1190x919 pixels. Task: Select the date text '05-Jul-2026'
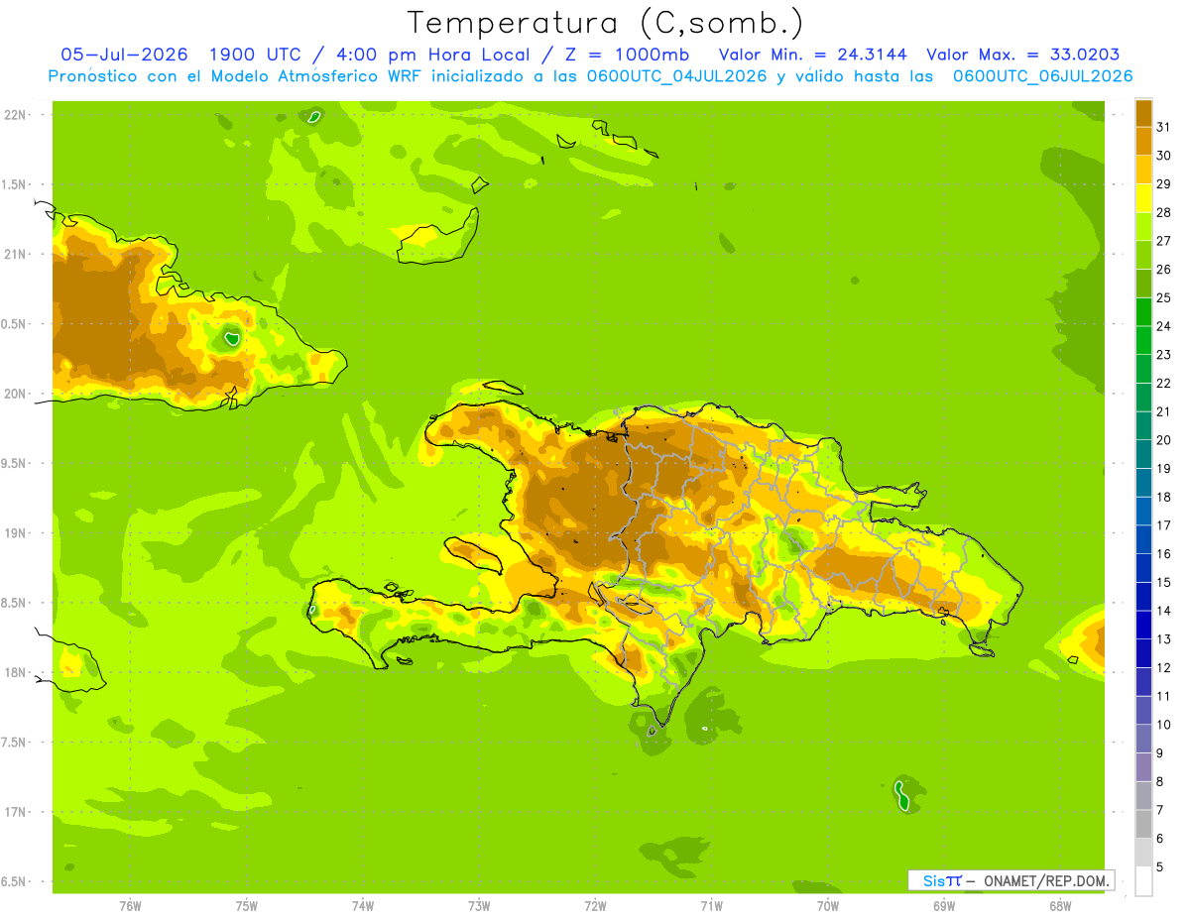pyautogui.click(x=124, y=55)
